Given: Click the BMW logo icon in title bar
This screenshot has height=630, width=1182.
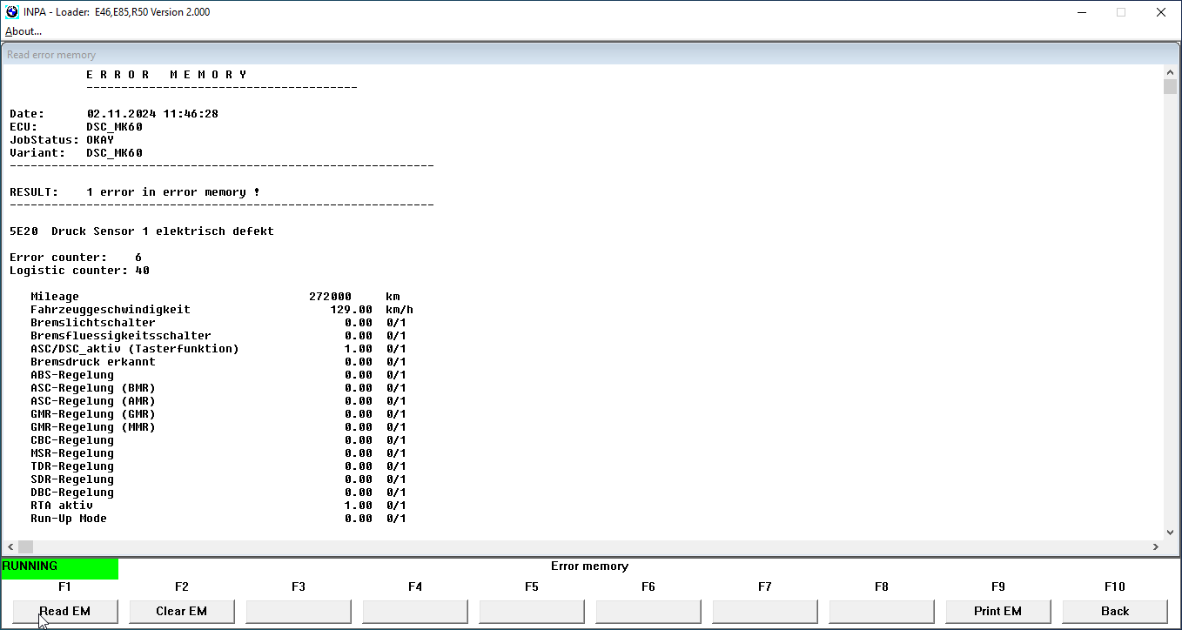Looking at the screenshot, I should click(11, 12).
